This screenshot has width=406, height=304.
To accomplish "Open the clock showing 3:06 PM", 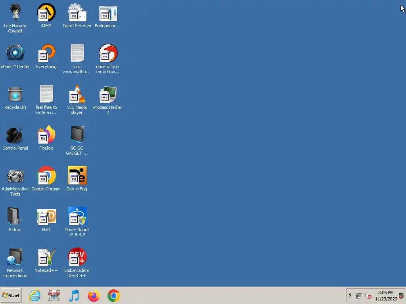I will (x=386, y=296).
